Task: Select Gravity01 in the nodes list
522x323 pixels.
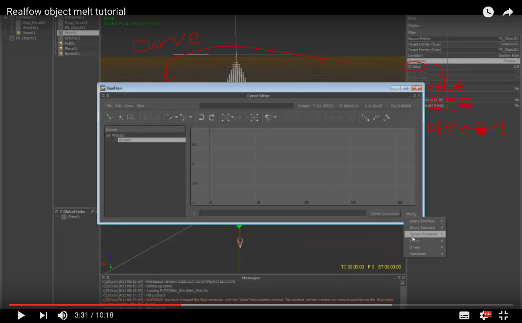Action: point(72,38)
